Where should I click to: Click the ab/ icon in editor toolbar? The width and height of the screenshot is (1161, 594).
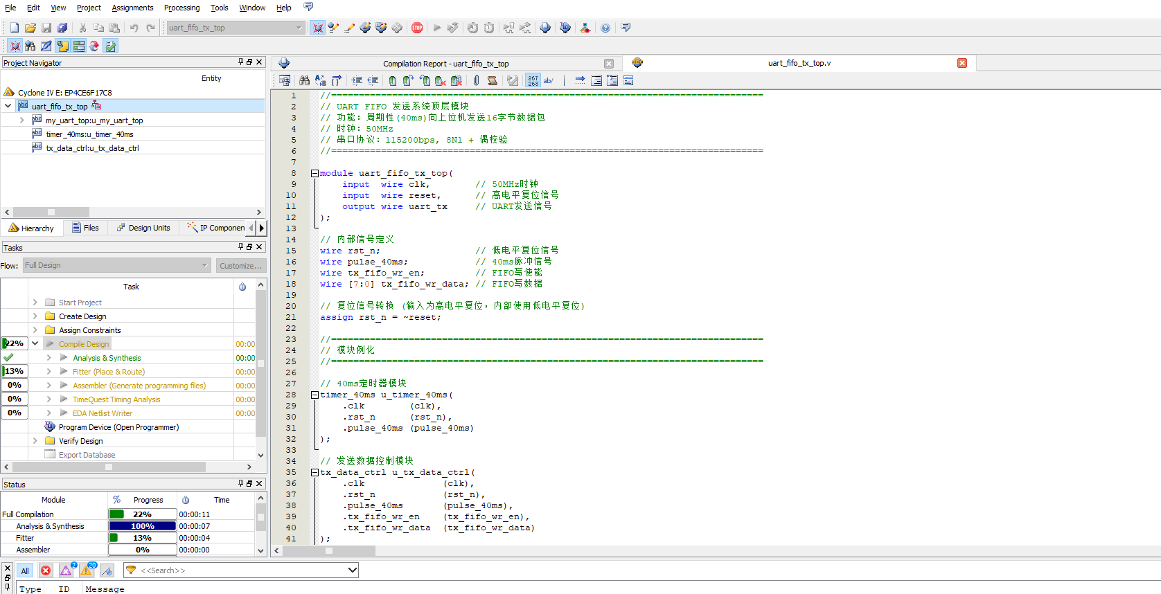549,80
